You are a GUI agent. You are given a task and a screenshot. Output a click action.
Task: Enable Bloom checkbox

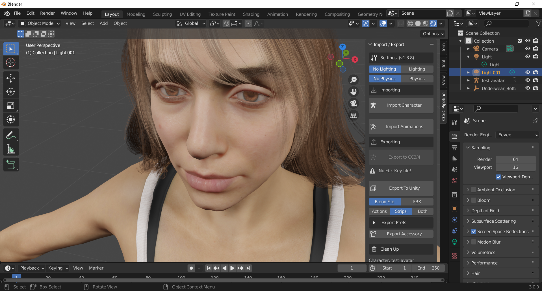pos(474,200)
